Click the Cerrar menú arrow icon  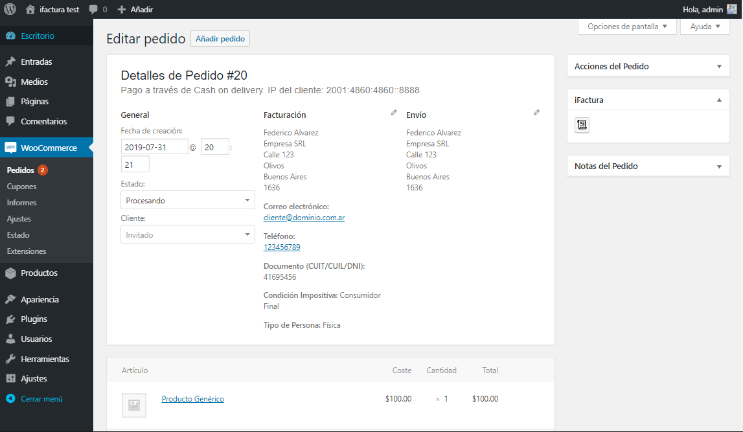pyautogui.click(x=10, y=399)
